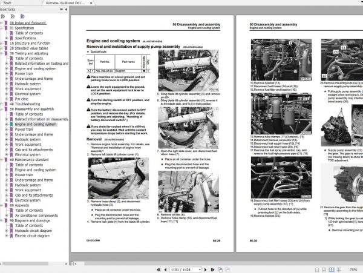Open Hydraulic circuit diagram bookmark
363x273 pixels.
[33, 231]
